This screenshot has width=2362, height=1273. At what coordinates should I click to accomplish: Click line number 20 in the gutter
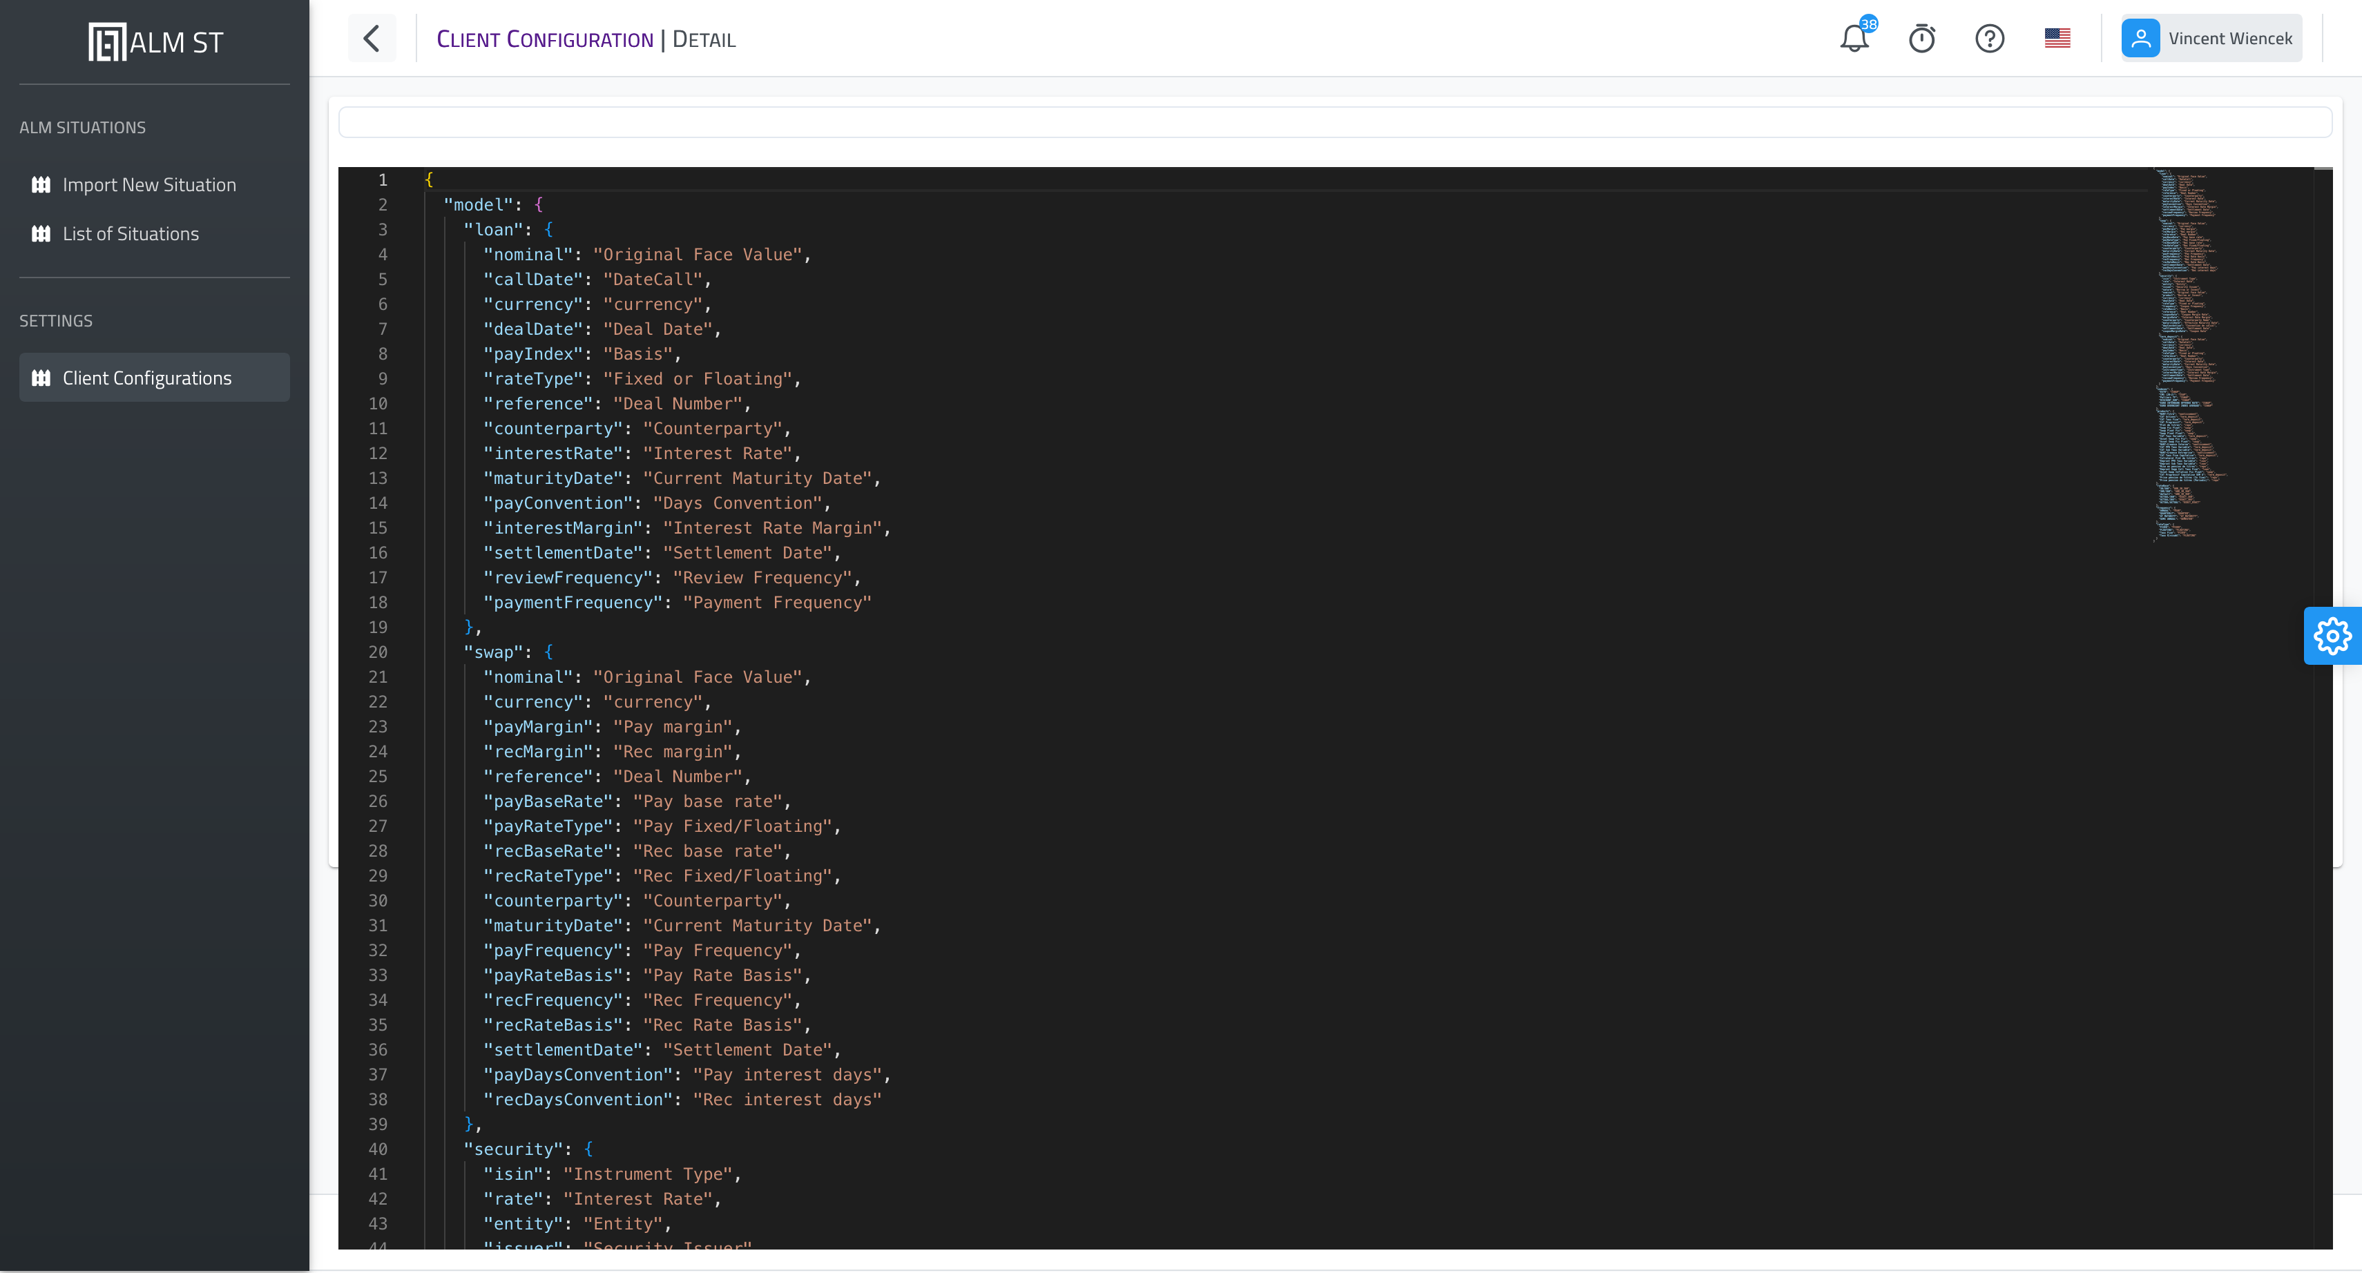(378, 652)
